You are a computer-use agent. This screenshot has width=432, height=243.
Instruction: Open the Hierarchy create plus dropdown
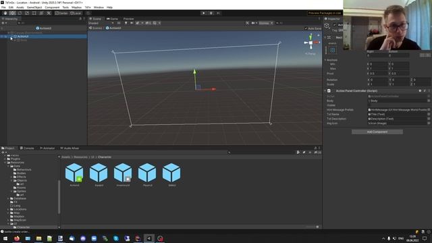(4, 23)
